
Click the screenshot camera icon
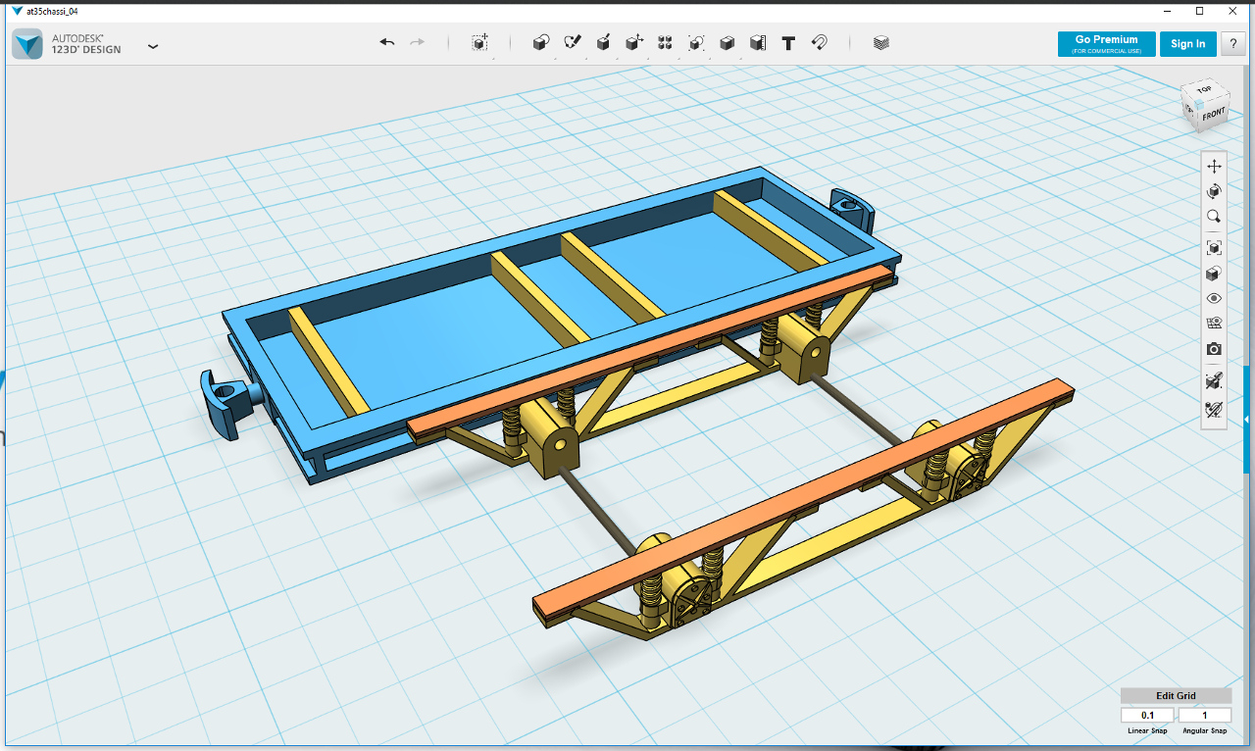coord(1214,349)
